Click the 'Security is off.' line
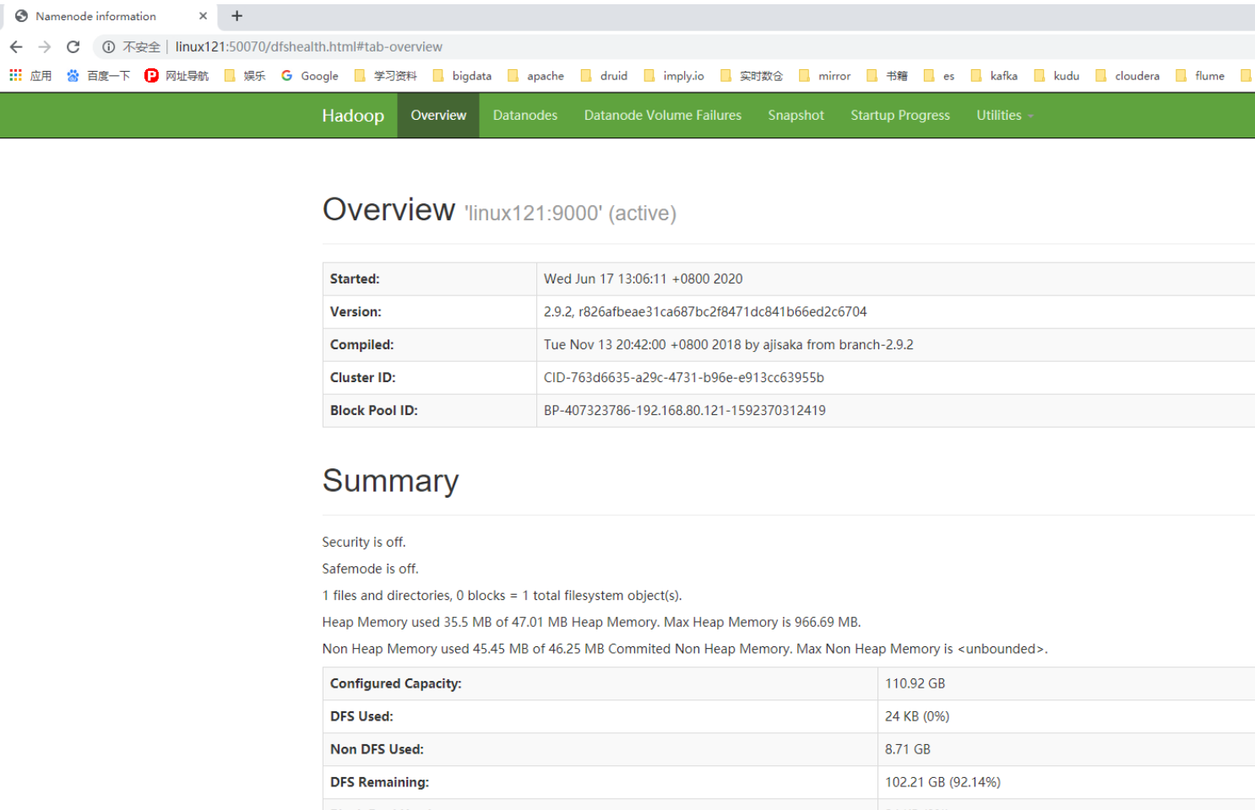The height and width of the screenshot is (810, 1255). pyautogui.click(x=364, y=542)
